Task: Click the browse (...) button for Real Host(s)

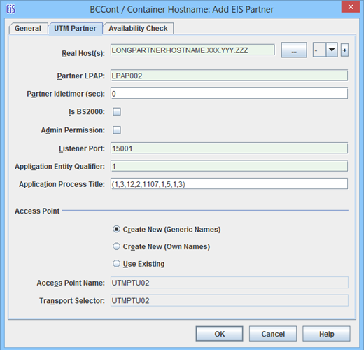Action: tap(294, 50)
